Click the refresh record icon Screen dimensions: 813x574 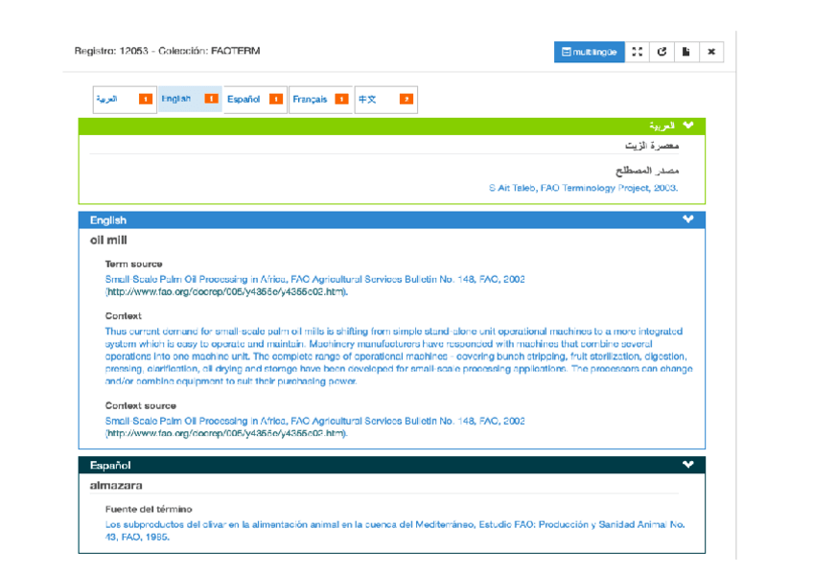point(662,52)
